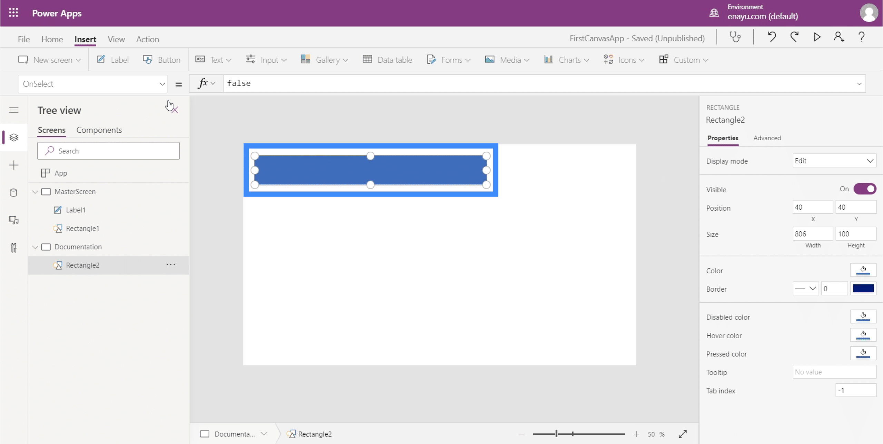Expand the MasterScreen tree node

[35, 191]
